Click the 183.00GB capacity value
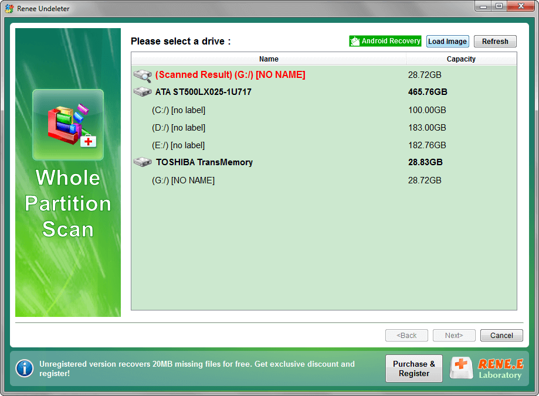Image resolution: width=539 pixels, height=396 pixels. tap(427, 128)
